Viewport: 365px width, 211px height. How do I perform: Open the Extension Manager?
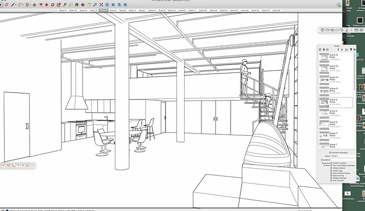tap(125, 5)
